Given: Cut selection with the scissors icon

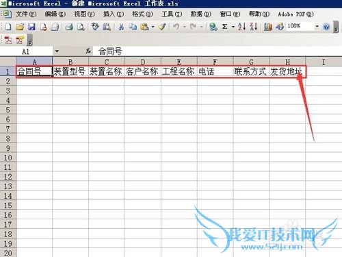Looking at the screenshot, I should click(121, 27).
